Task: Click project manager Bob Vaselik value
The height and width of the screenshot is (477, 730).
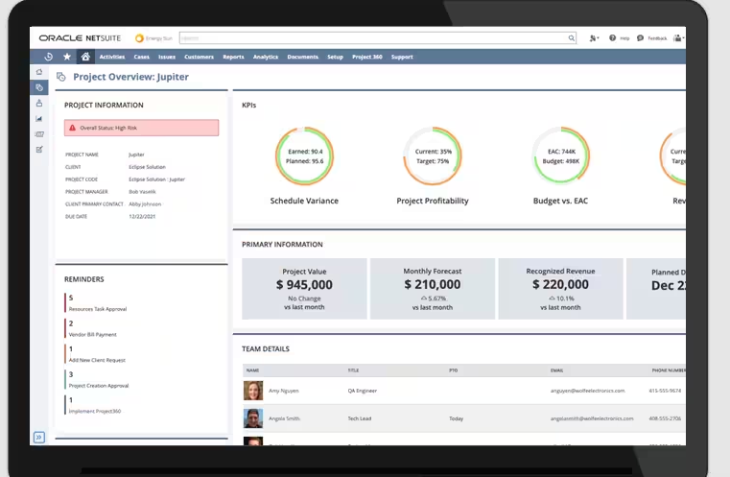Action: tap(143, 191)
